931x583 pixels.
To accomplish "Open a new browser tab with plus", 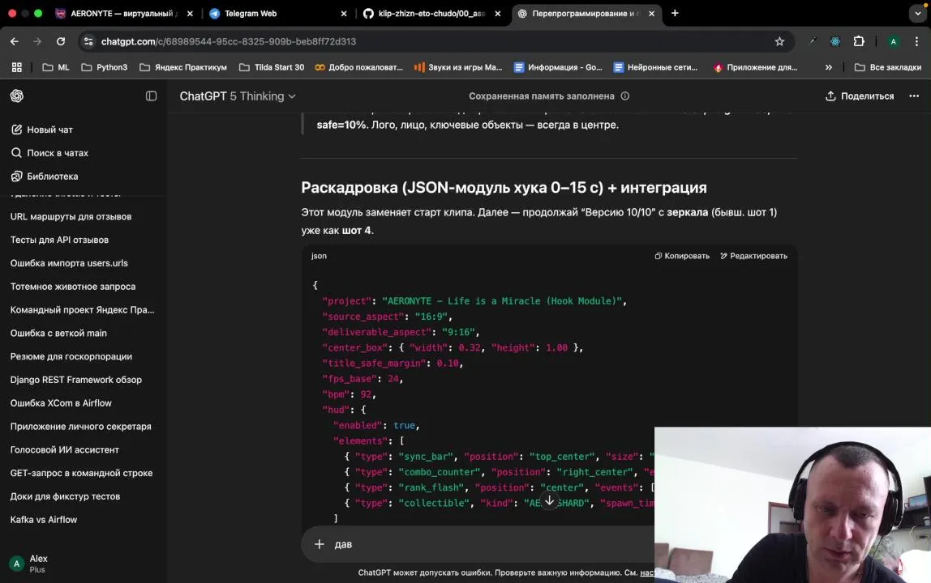I will pyautogui.click(x=675, y=13).
